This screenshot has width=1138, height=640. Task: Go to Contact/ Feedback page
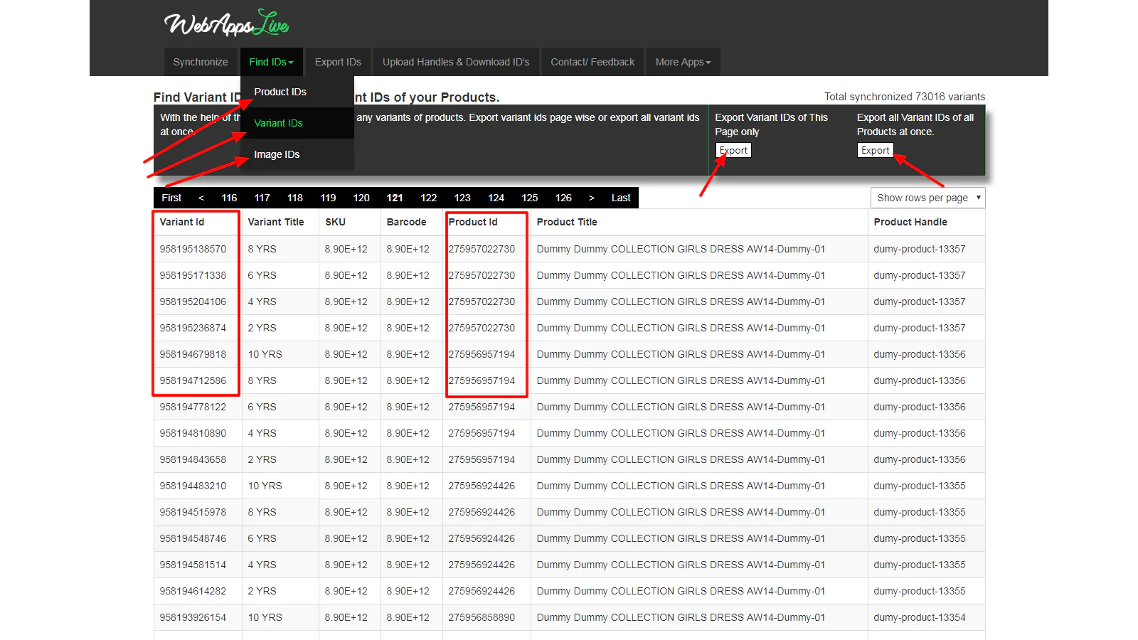pos(592,62)
